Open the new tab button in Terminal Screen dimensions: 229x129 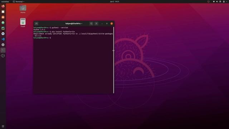pyautogui.click(x=36, y=24)
